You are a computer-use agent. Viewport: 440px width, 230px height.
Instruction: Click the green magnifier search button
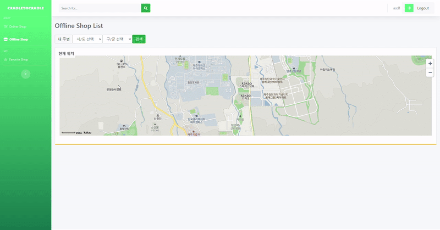[146, 8]
